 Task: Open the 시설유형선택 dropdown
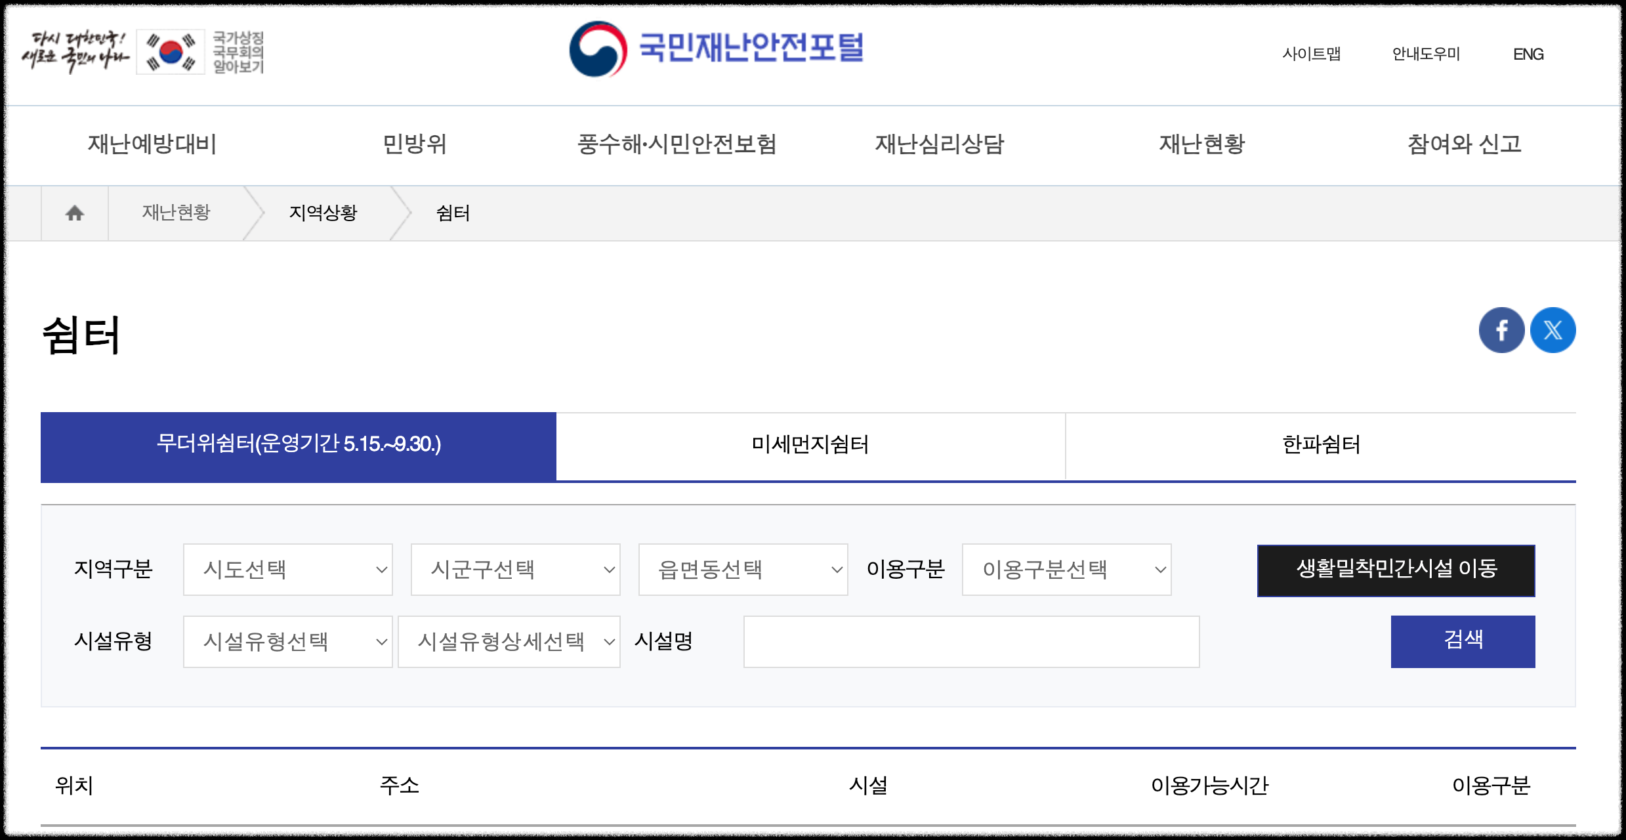tap(288, 642)
